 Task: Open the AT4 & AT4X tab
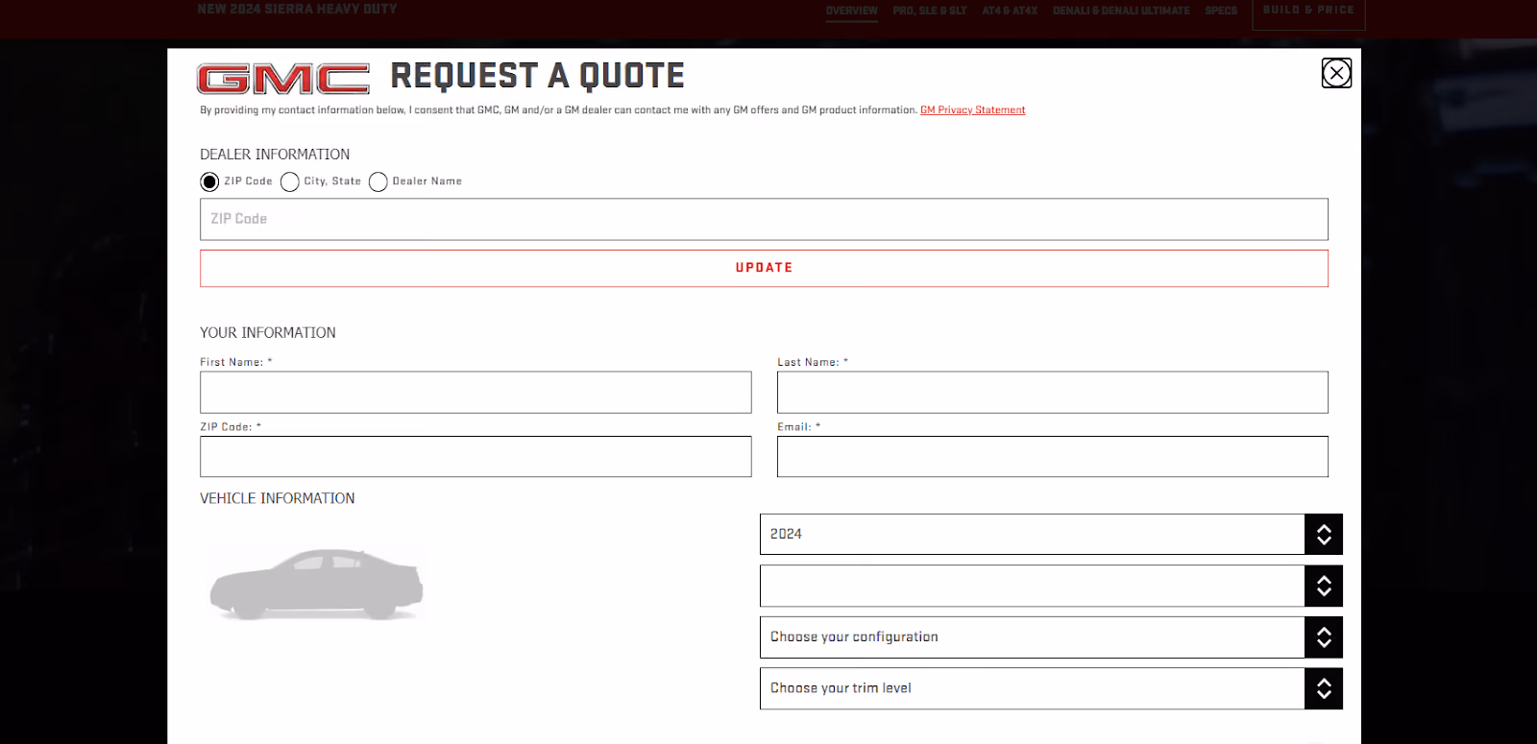[x=1010, y=11]
